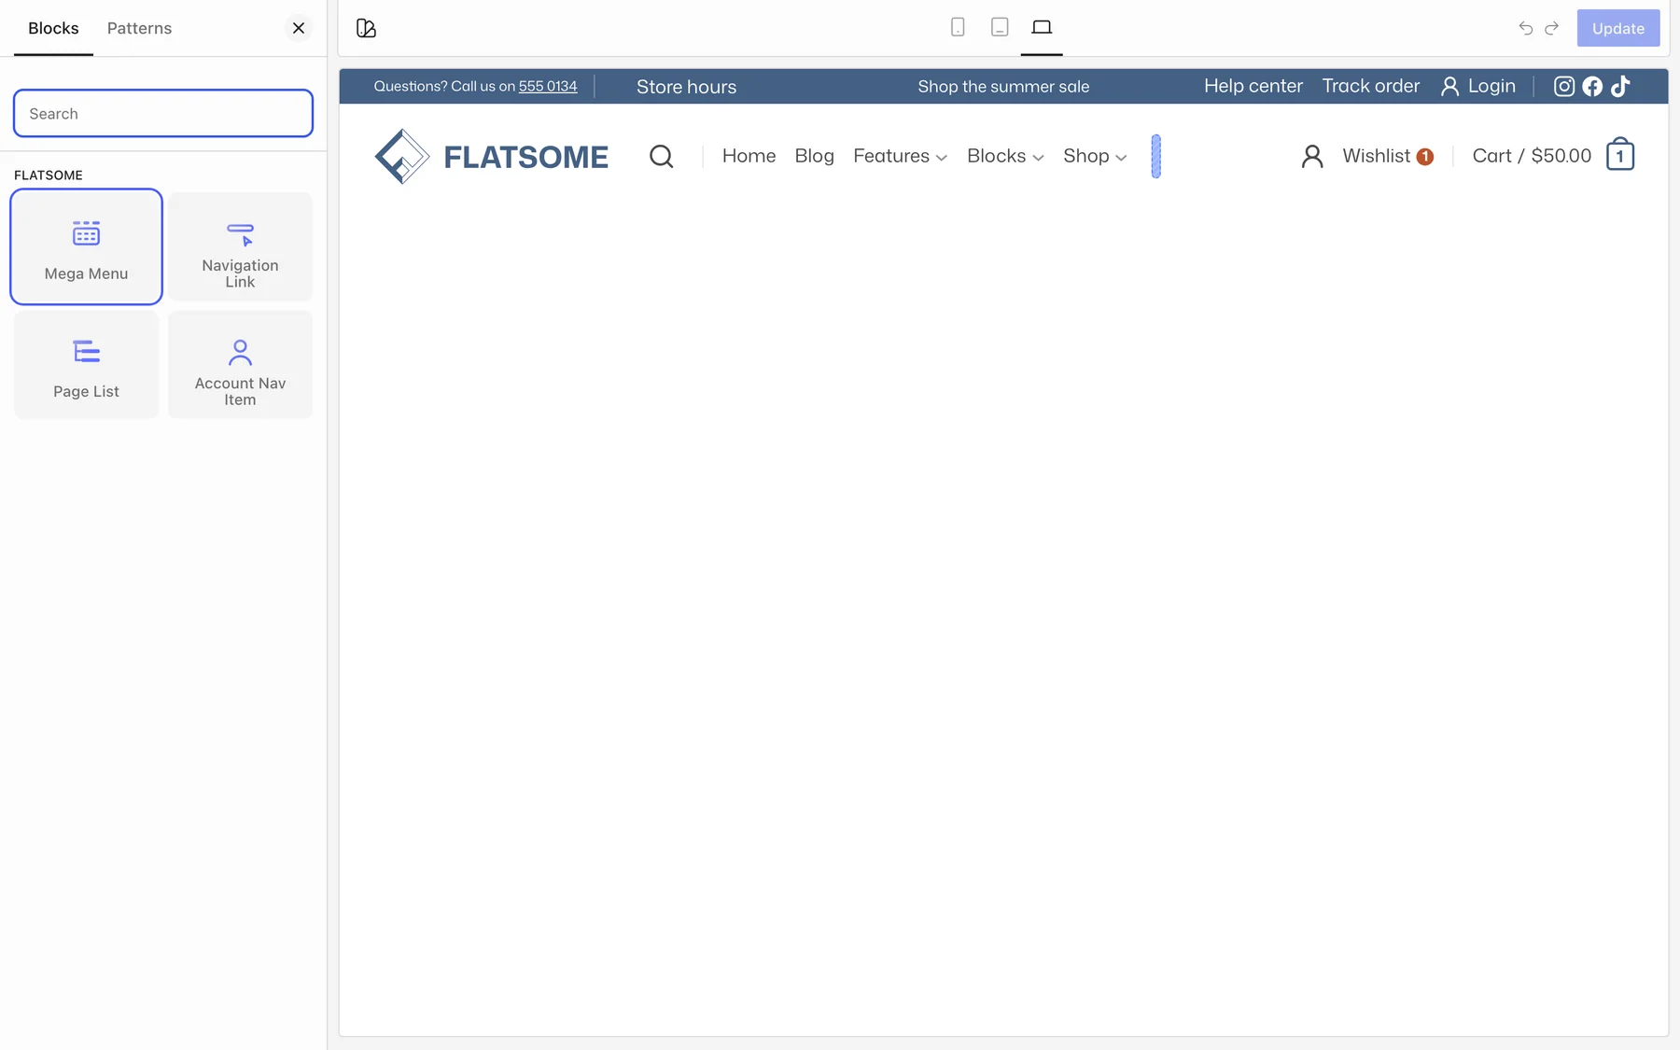Expand the Features menu dropdown

click(x=900, y=156)
